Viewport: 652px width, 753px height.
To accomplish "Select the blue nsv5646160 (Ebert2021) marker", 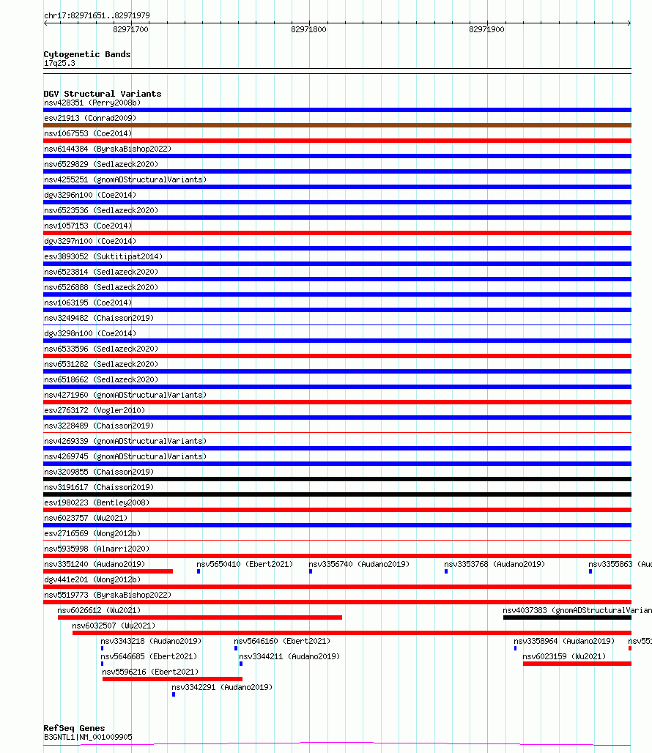I will point(236,648).
